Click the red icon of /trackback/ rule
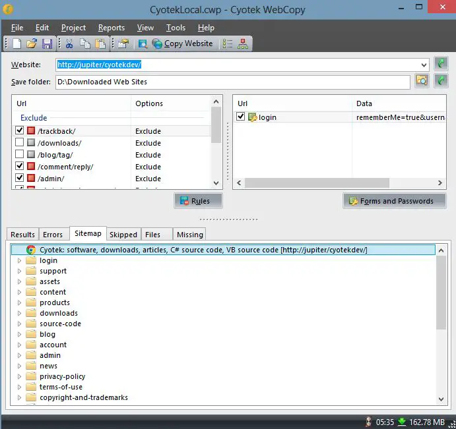 click(x=31, y=130)
